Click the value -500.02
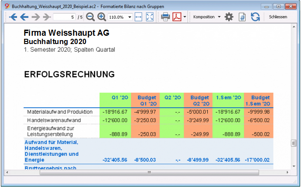Screen dimensions: 301x187 pyautogui.click(x=261, y=134)
